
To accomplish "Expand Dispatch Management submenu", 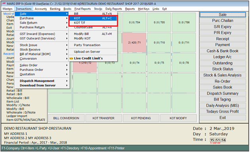I will (x=42, y=81).
